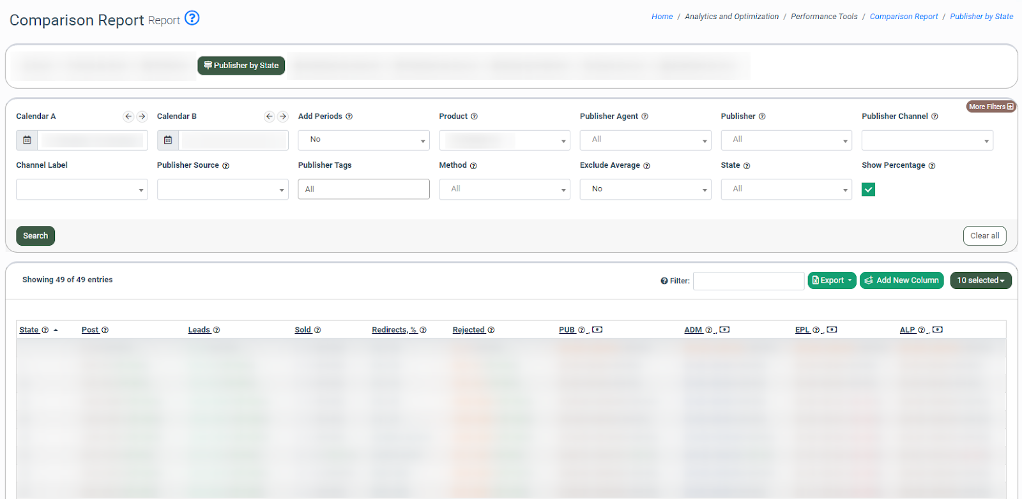Click the money icon beside PUB column
Screen dimensions: 1022x499
[x=597, y=330]
